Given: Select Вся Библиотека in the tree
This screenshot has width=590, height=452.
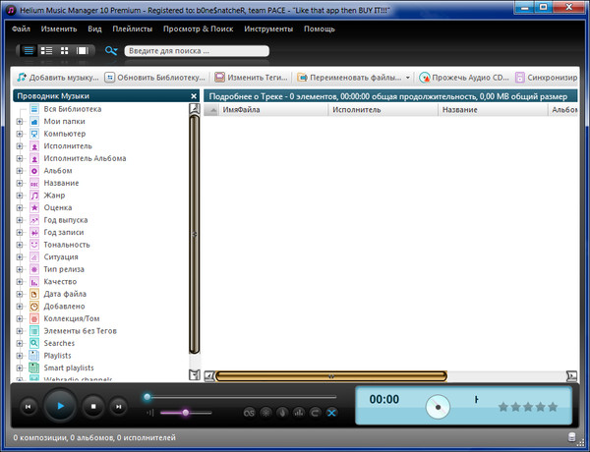Looking at the screenshot, I should coord(72,109).
